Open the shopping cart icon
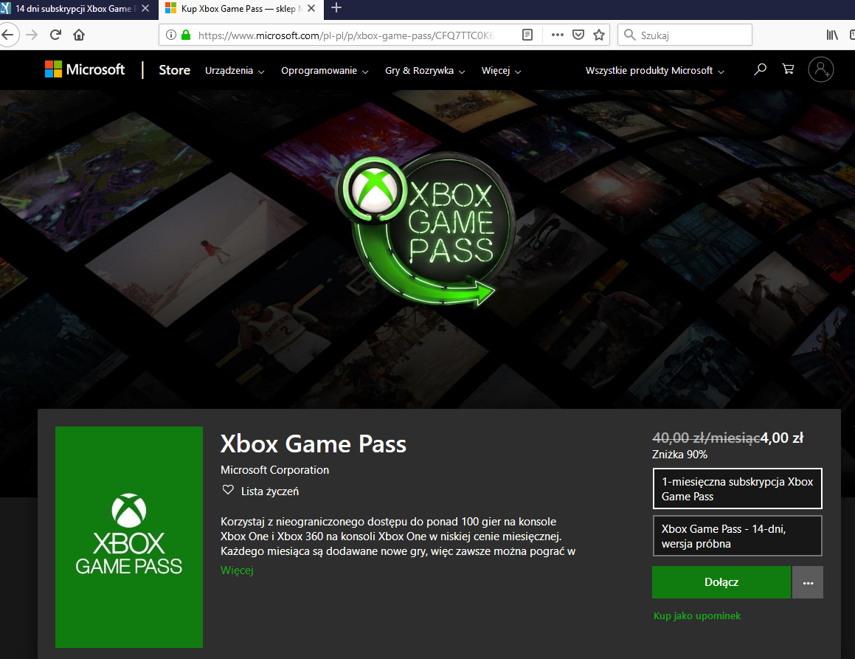Image resolution: width=855 pixels, height=659 pixels. coord(788,69)
